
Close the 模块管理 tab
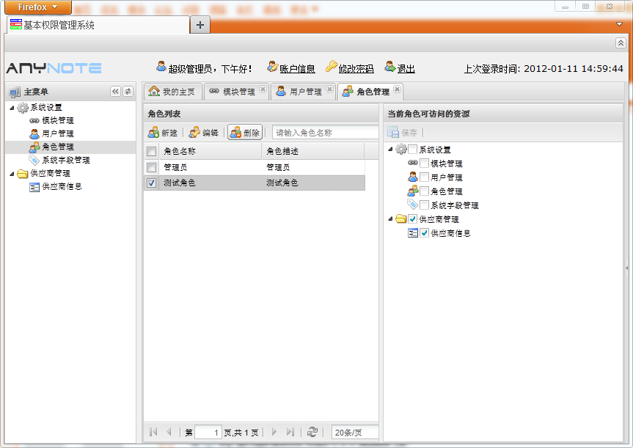coord(263,89)
